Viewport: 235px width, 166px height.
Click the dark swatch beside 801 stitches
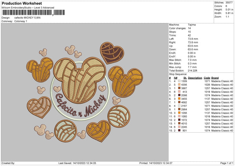click(x=179, y=130)
